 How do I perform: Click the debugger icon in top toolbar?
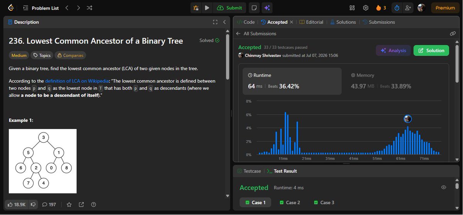pyautogui.click(x=196, y=8)
